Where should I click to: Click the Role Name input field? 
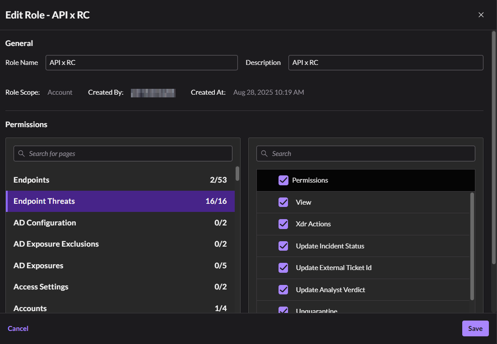pos(141,63)
